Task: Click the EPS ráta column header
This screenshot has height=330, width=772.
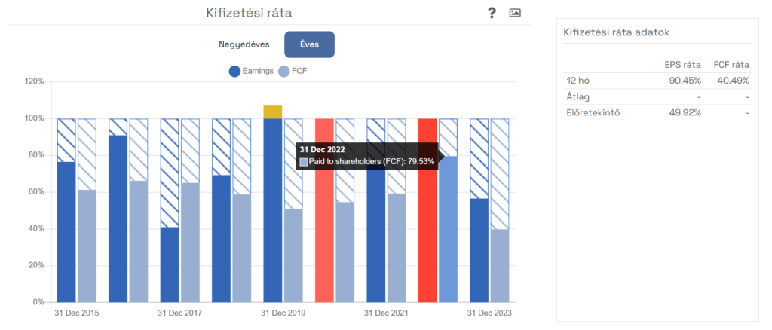Action: tap(682, 65)
